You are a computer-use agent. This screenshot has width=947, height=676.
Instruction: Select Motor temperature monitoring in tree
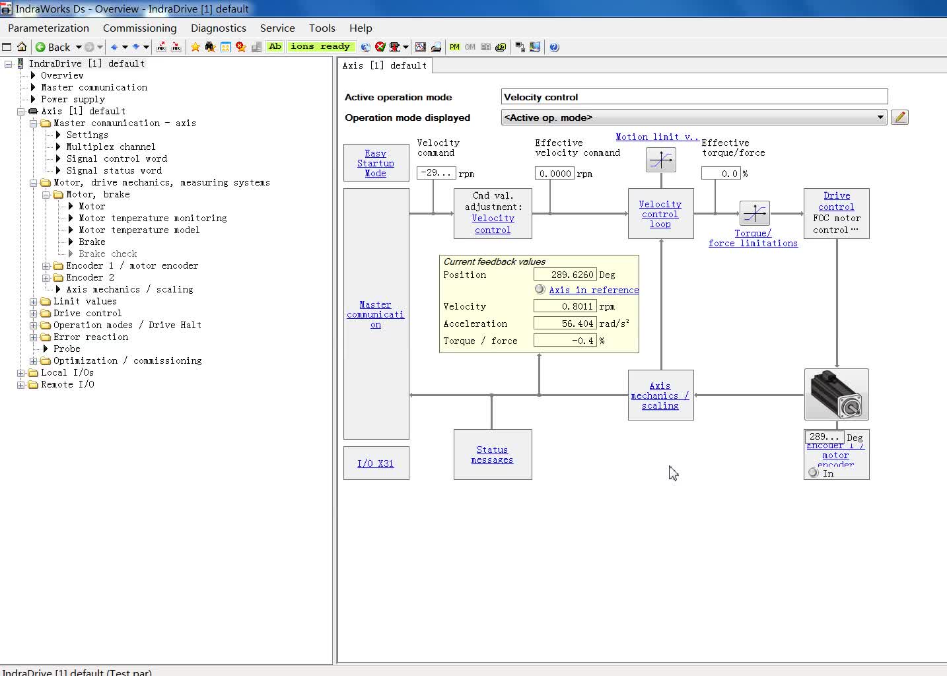coord(153,219)
